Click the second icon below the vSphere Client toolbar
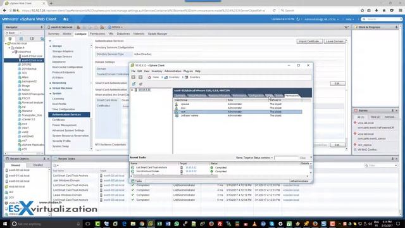This screenshot has width=405, height=228. coord(140,84)
